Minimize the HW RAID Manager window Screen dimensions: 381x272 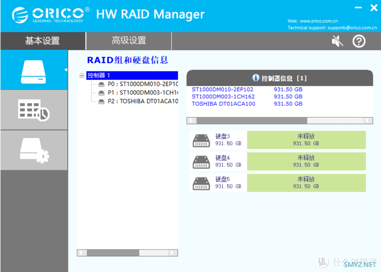[x=358, y=8]
